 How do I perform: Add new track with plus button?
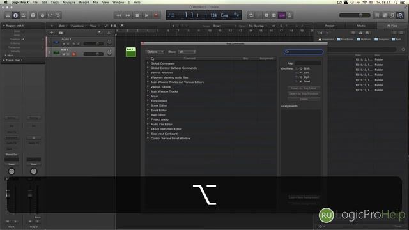52,33
